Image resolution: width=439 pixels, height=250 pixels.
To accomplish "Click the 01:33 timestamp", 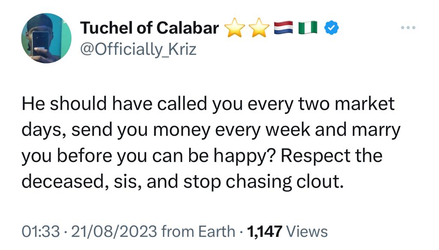I will (41, 232).
